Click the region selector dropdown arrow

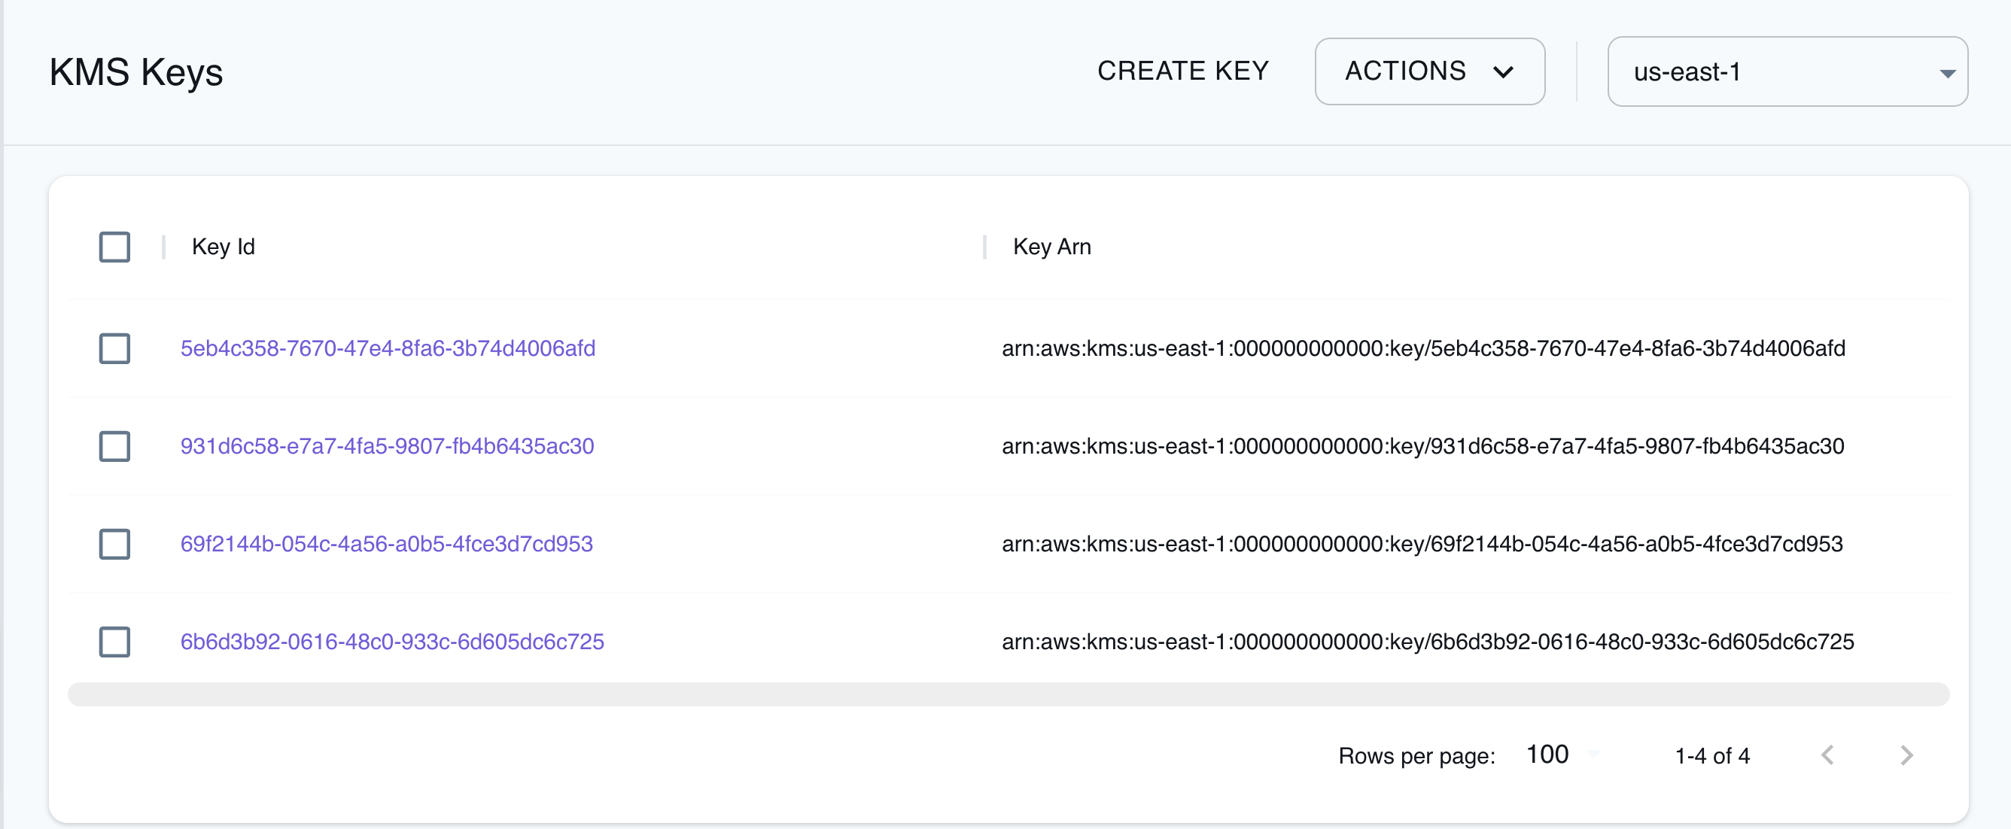pos(1947,71)
